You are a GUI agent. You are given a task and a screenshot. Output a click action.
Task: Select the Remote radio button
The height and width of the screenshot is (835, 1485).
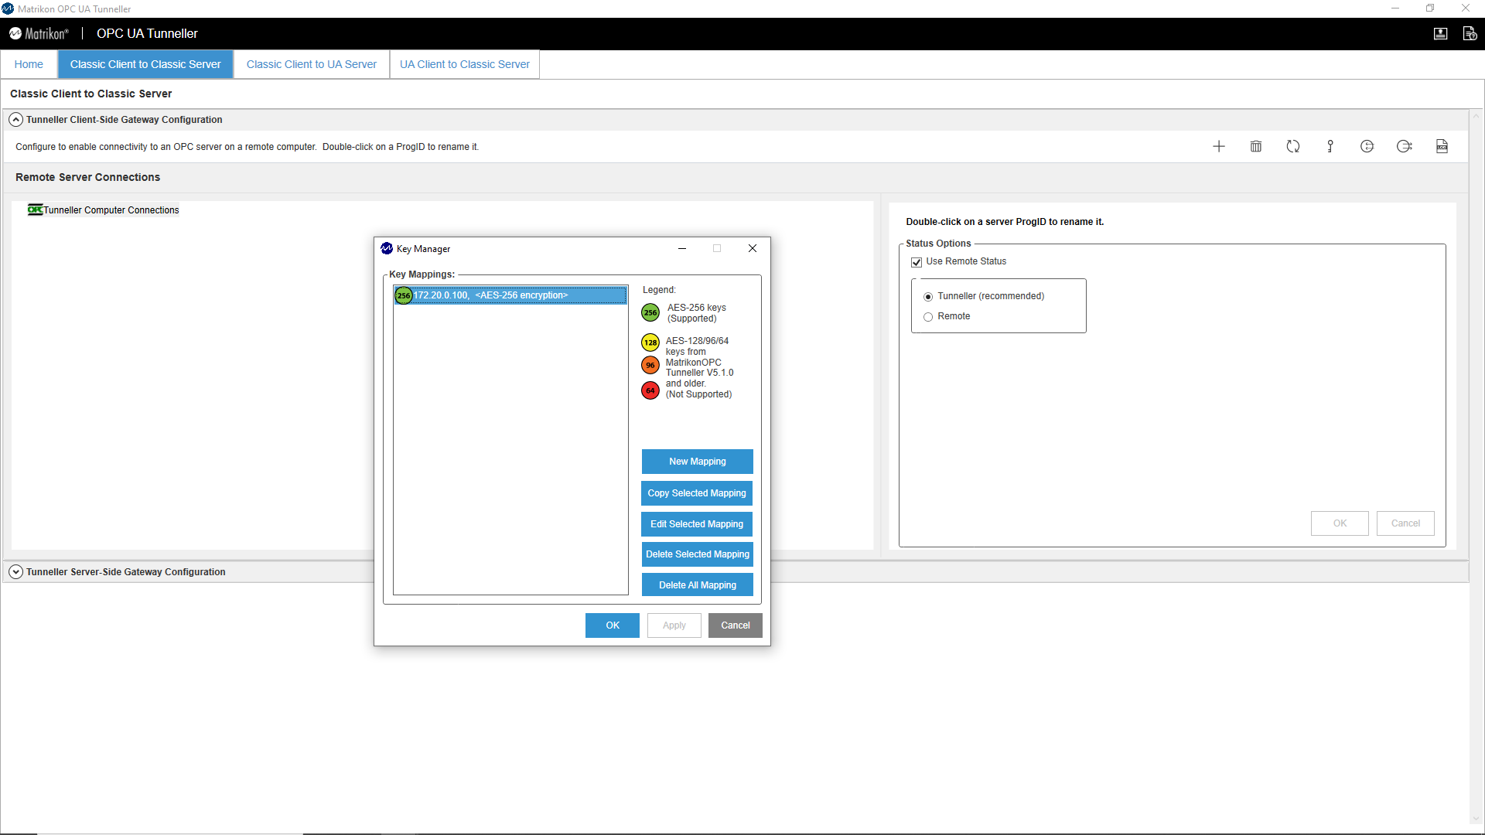point(928,317)
